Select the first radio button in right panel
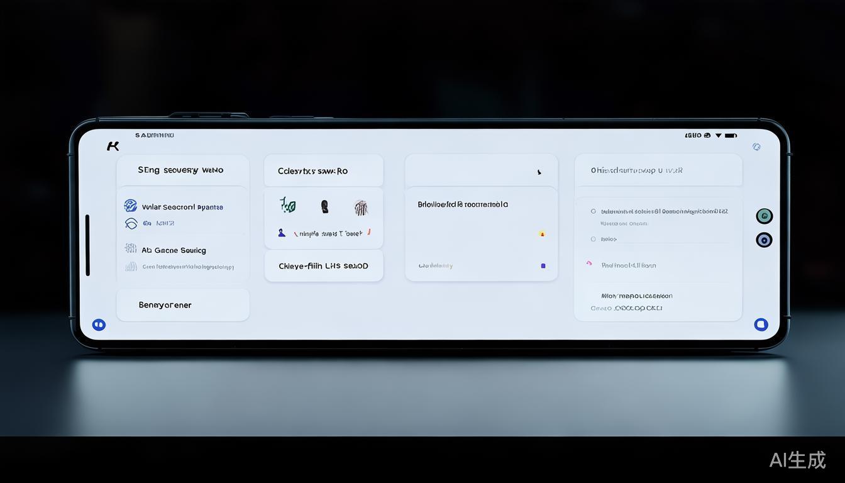Viewport: 845px width, 483px height. pyautogui.click(x=593, y=211)
